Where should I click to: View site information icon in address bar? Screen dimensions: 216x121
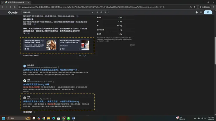coord(20,7)
